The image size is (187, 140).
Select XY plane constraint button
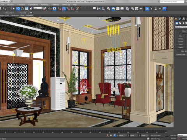point(160,9)
